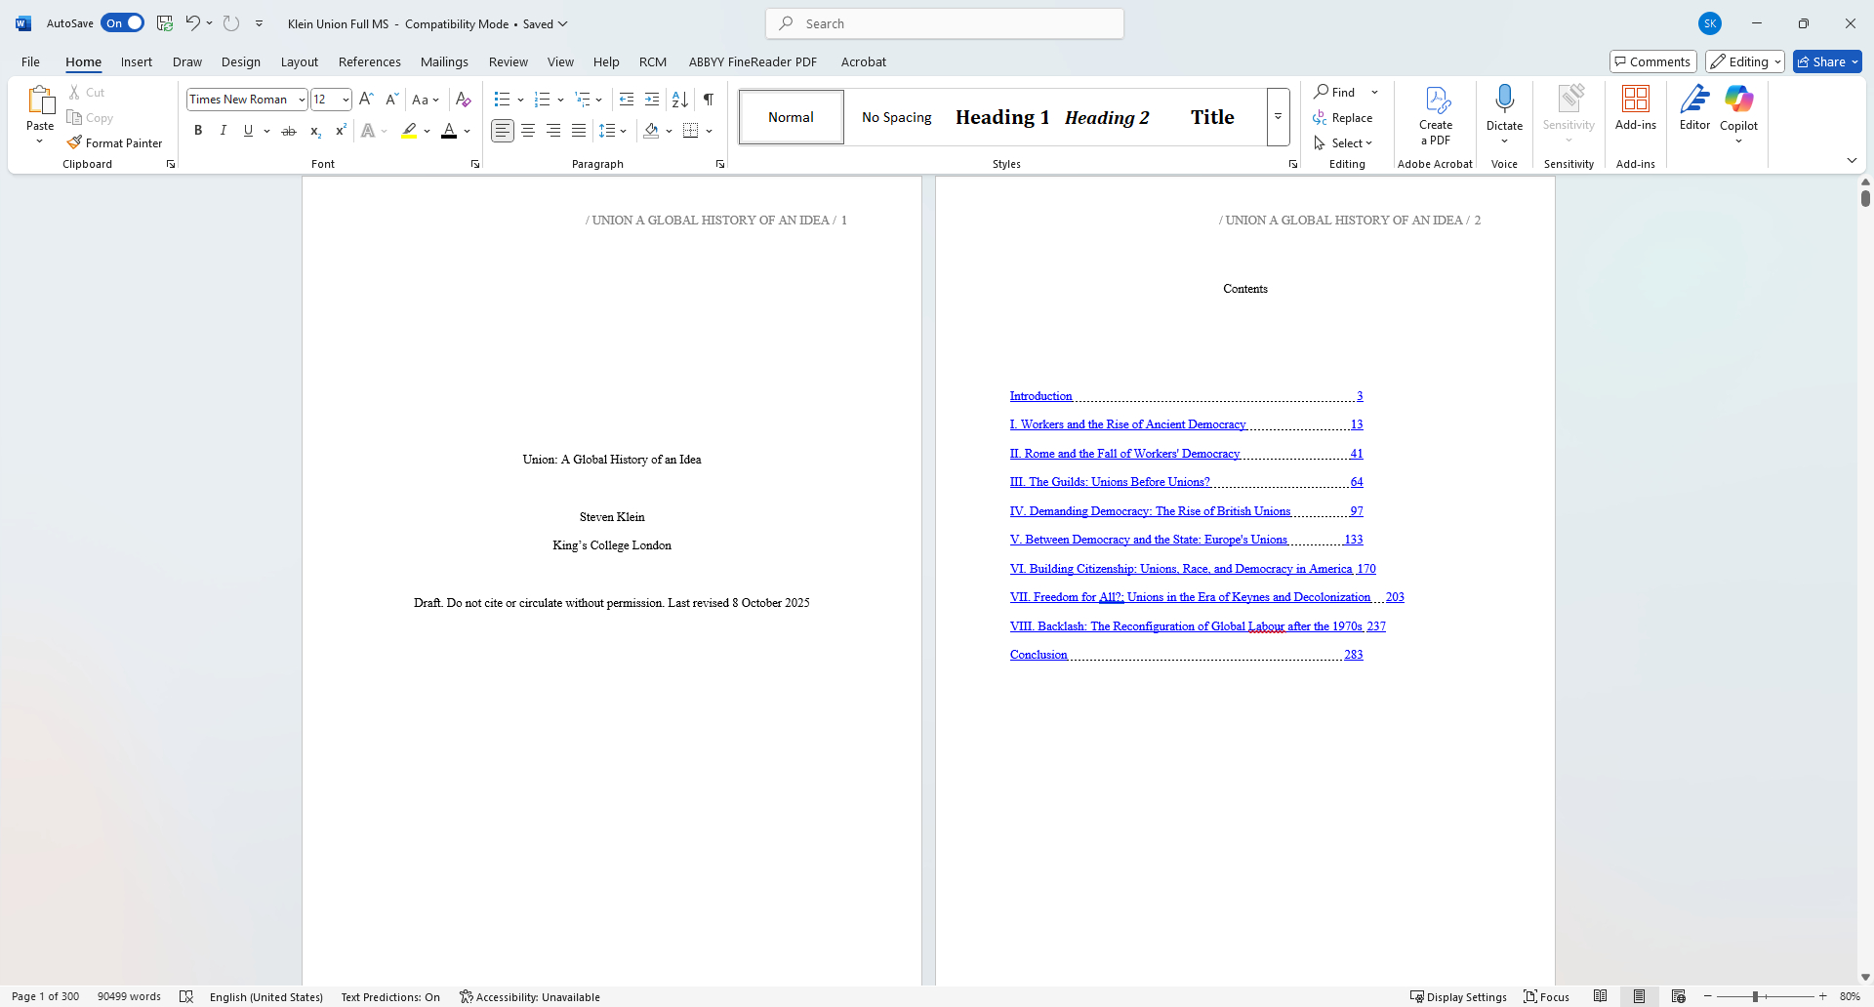Click the Sort icon in Paragraph group
This screenshot has height=1007, width=1874.
[x=680, y=100]
